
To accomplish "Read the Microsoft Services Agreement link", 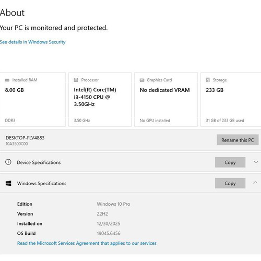I will [87, 243].
